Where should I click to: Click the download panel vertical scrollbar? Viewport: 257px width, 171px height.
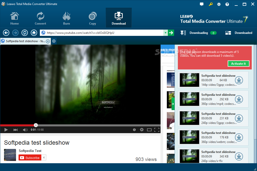point(255,92)
